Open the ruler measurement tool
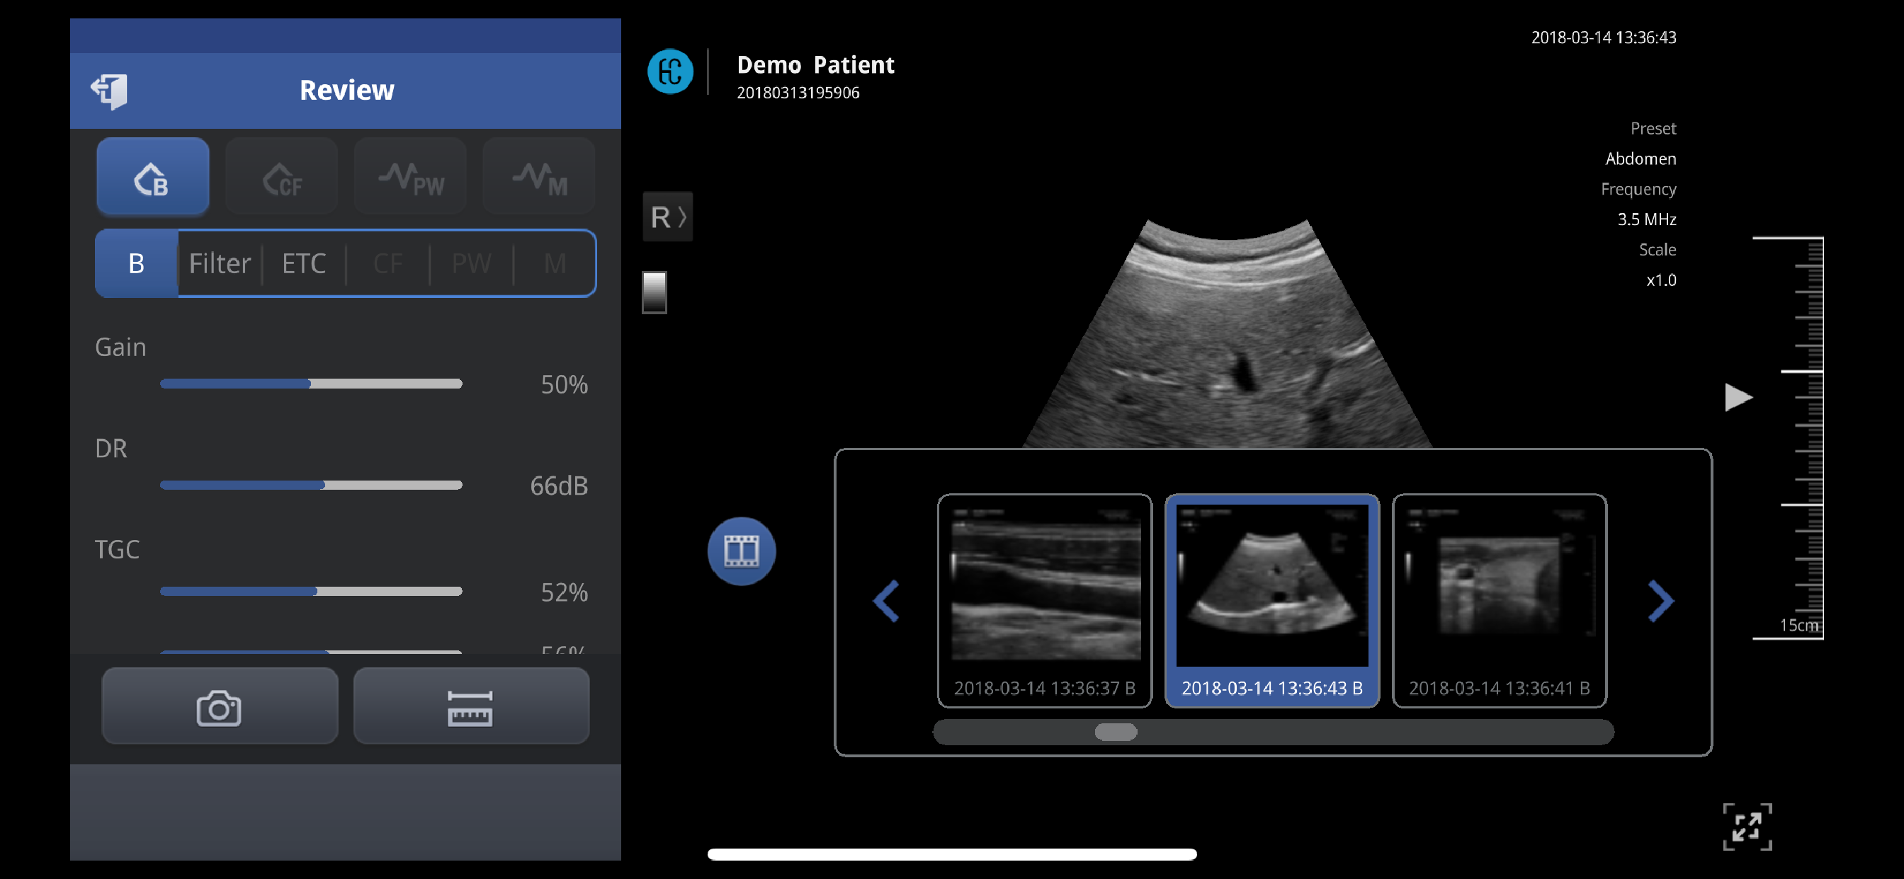 click(x=471, y=707)
